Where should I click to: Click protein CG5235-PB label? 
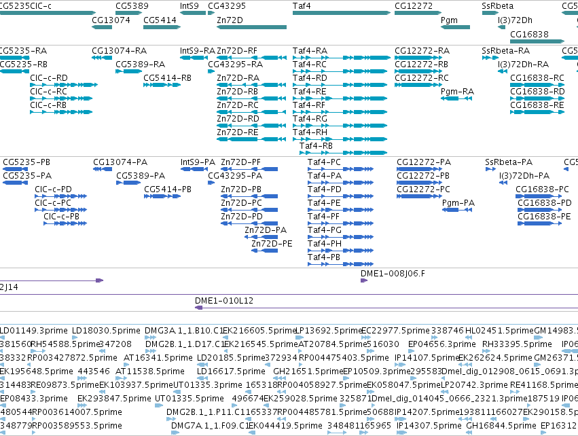pyautogui.click(x=26, y=162)
